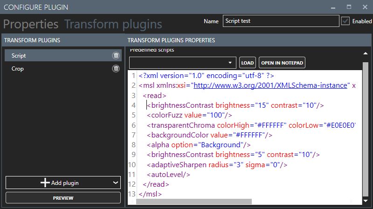Click the PREVIEW button
Viewport: 373px width, 209px height.
pos(63,198)
